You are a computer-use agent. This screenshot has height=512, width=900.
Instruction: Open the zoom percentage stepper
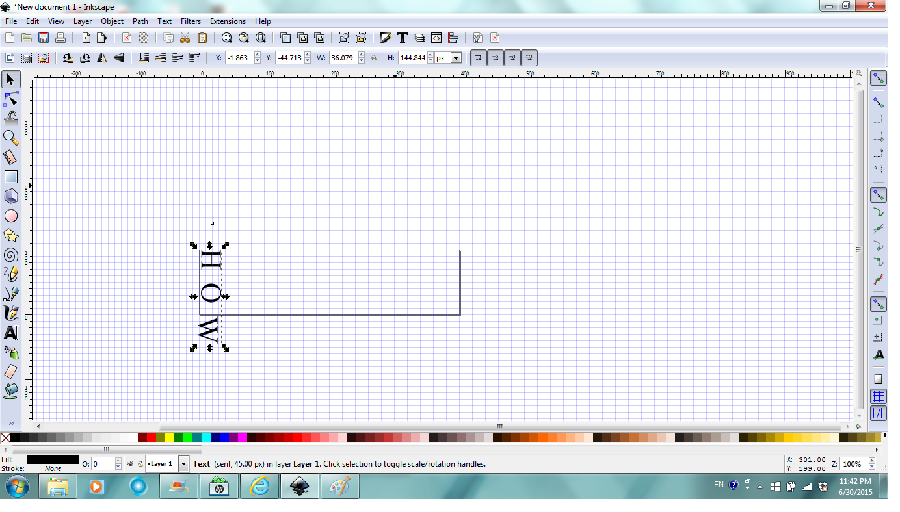(873, 464)
